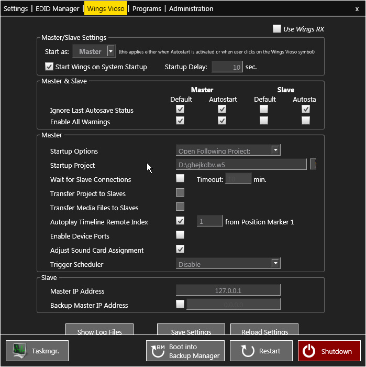Click the Startup Project path field
The height and width of the screenshot is (367, 366).
(241, 165)
